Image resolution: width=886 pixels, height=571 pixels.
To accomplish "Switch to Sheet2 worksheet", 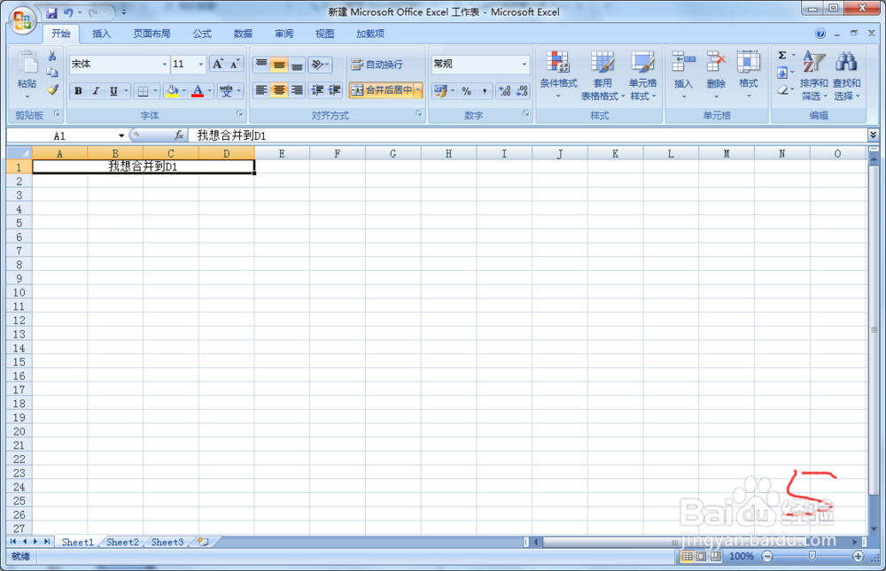I will pos(122,542).
